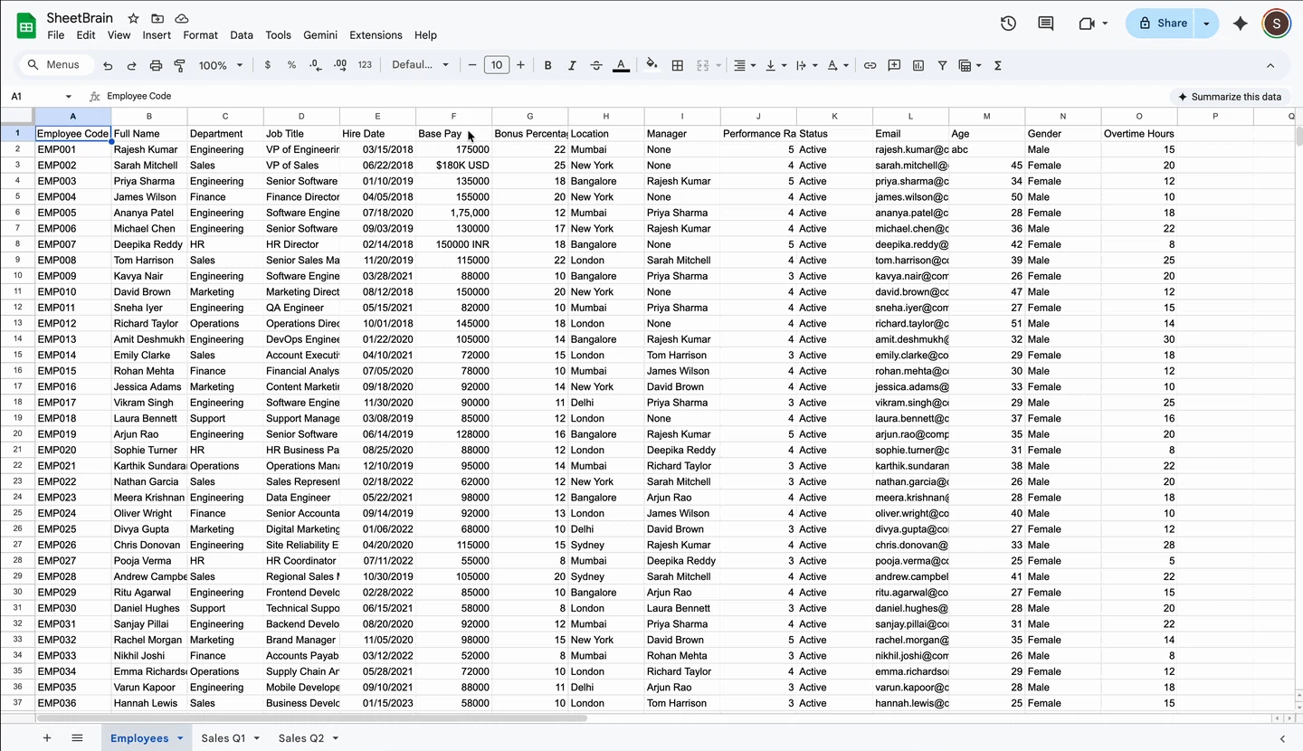Decrease font size with minus button
The width and height of the screenshot is (1303, 751).
click(x=472, y=65)
